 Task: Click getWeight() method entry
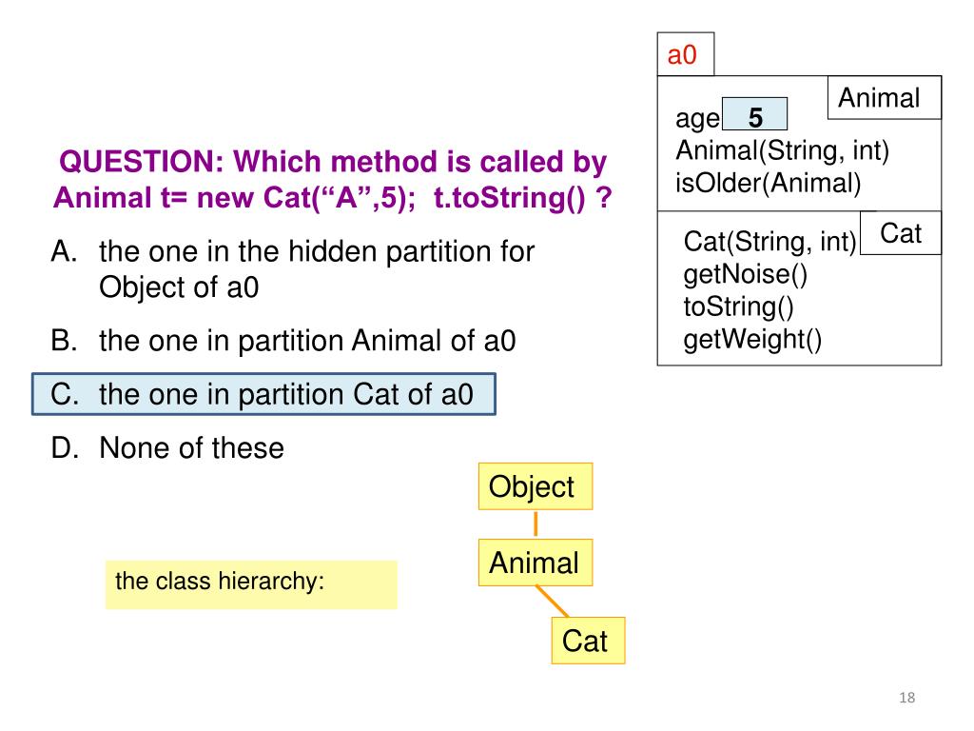coord(752,340)
